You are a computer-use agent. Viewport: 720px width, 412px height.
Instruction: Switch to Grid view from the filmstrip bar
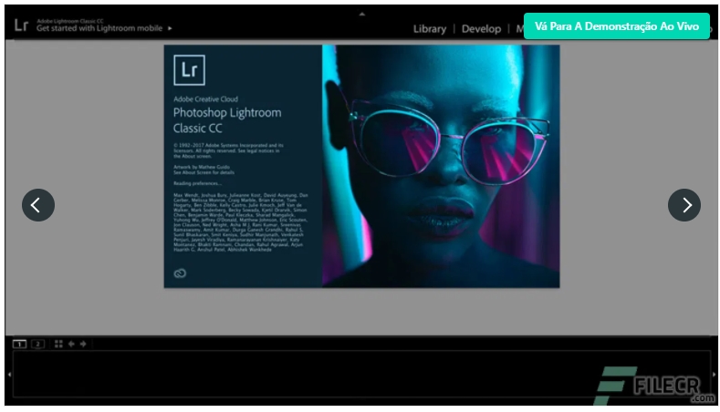click(x=58, y=344)
